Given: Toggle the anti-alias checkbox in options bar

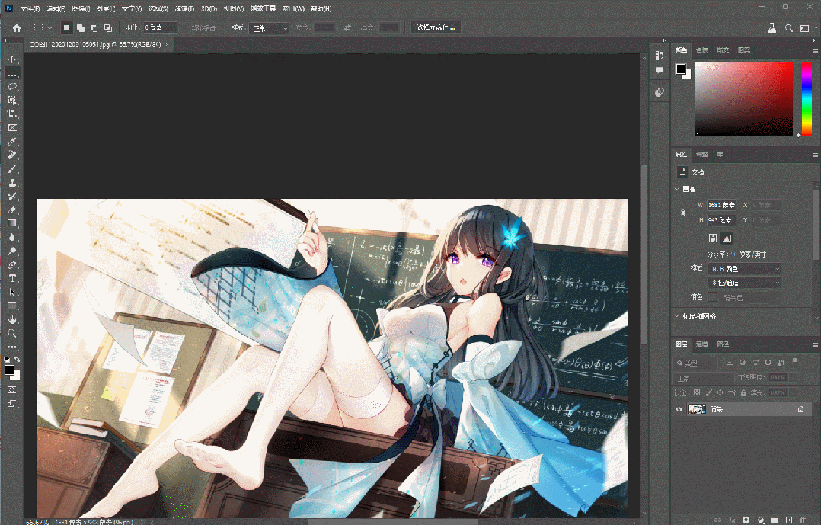Looking at the screenshot, I should point(185,27).
